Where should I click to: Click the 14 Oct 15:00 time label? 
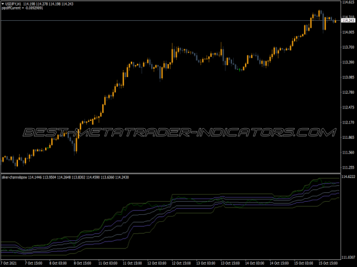[x=279, y=263]
